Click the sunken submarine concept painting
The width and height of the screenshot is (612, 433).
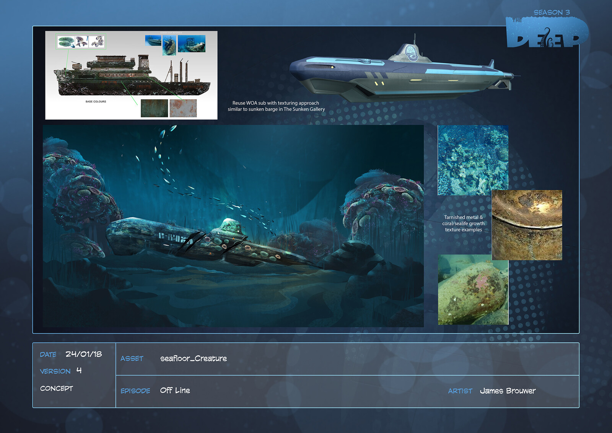(233, 226)
